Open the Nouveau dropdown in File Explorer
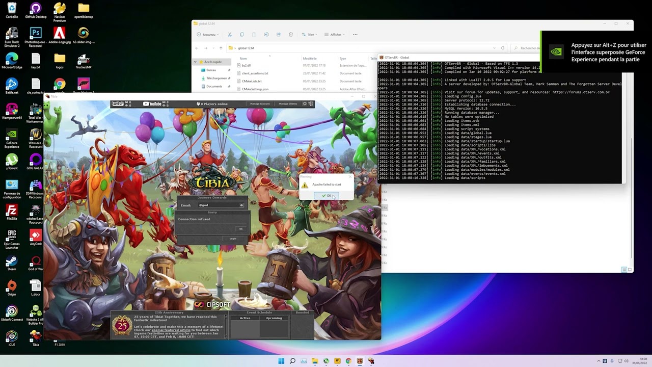The height and width of the screenshot is (367, 652). [x=208, y=35]
